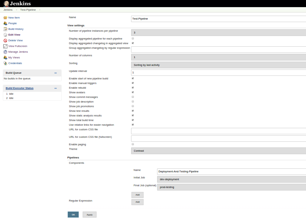Viewport: 306px width, 219px height.
Task: Open My Views link
Action: (14, 58)
